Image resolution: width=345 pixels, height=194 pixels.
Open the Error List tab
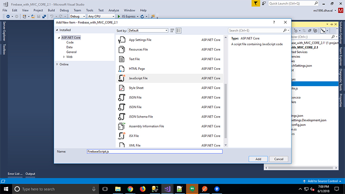(15, 174)
